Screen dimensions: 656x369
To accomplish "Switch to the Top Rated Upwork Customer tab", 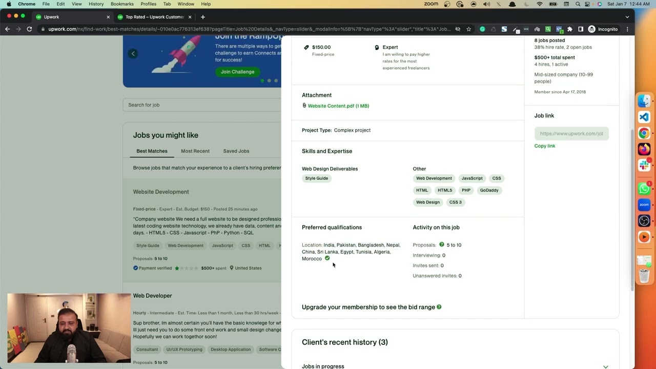I will [154, 17].
